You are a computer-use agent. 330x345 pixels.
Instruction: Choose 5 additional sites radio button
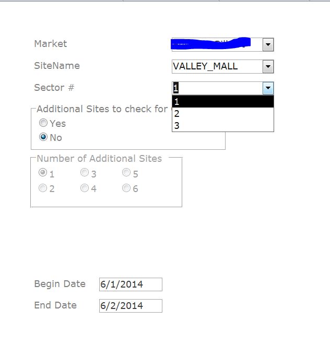[x=126, y=173]
